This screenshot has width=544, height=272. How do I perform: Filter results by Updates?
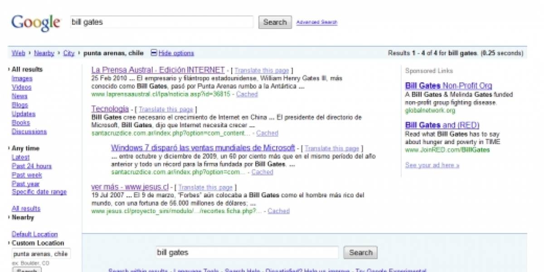click(x=23, y=114)
